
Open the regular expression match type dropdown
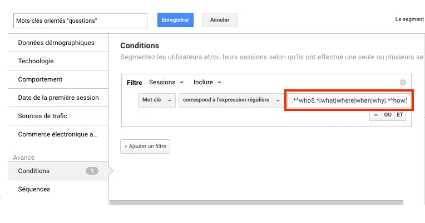click(231, 100)
